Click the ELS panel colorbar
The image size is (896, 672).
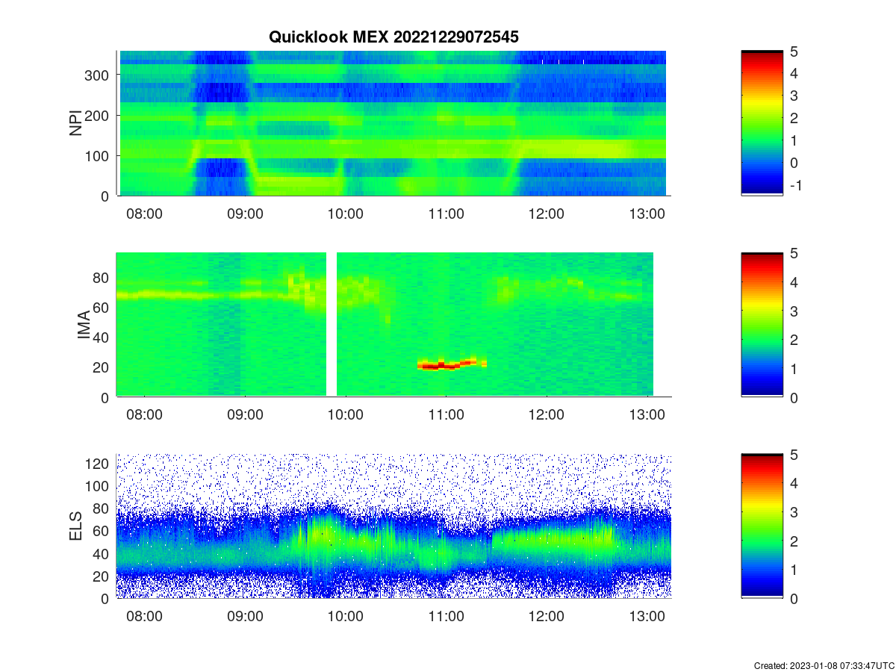(762, 526)
